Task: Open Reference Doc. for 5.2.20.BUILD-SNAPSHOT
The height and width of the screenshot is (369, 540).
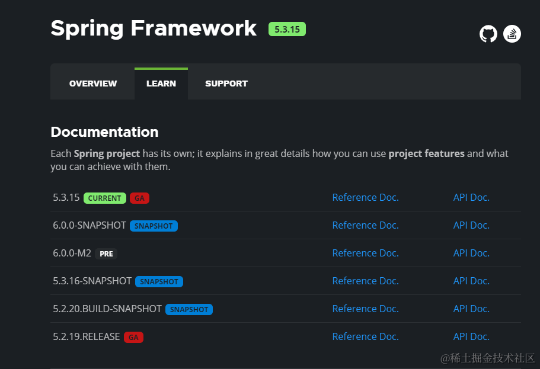Action: [365, 309]
